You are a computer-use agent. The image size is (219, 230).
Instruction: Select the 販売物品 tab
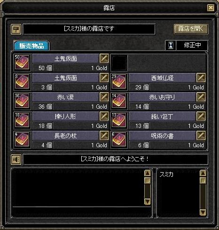click(x=31, y=46)
